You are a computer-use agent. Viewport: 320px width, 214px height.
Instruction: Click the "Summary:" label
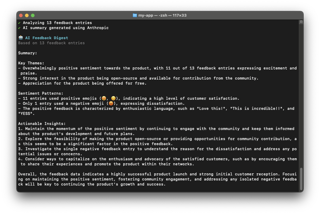(x=28, y=53)
